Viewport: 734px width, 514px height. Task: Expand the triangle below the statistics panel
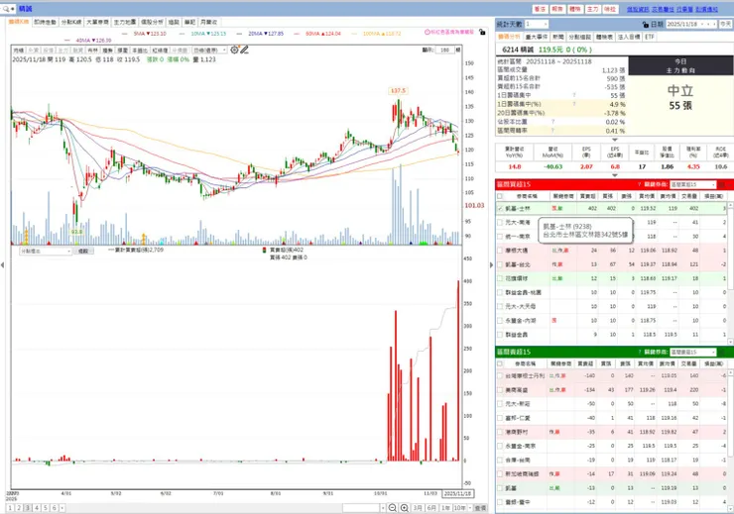615,140
